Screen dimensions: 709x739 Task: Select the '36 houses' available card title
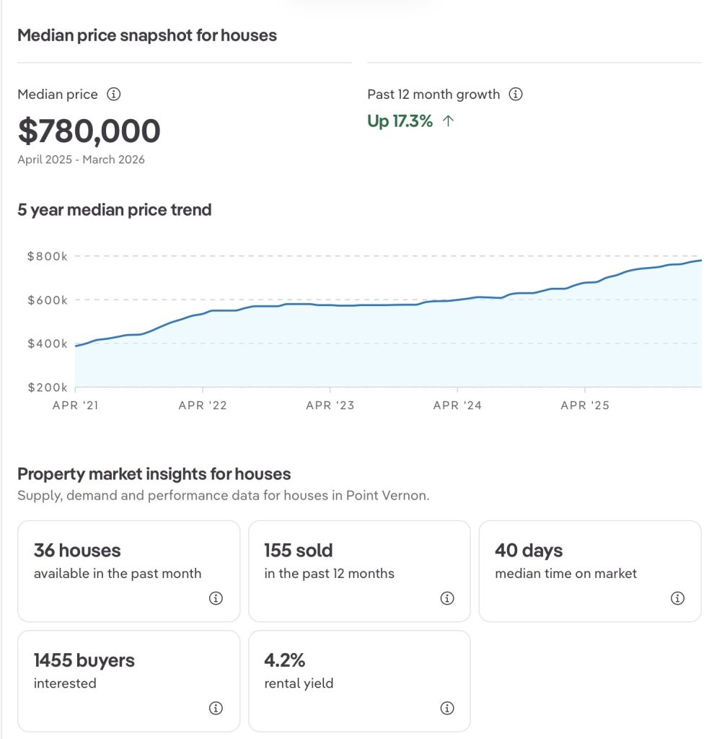click(x=77, y=551)
